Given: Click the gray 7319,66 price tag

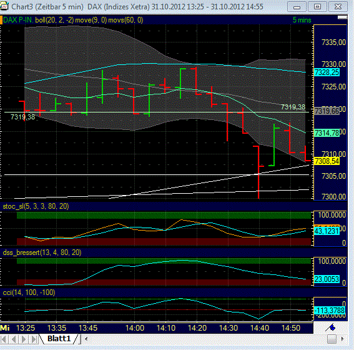Looking at the screenshot, I should (x=327, y=111).
